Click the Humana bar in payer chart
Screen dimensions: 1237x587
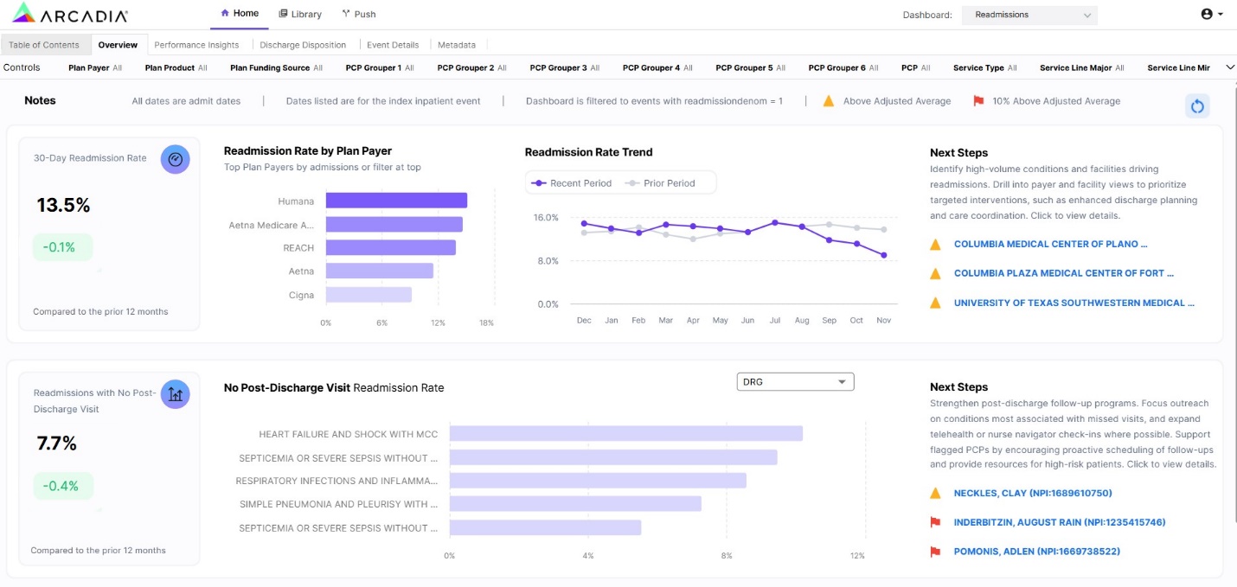coord(396,201)
